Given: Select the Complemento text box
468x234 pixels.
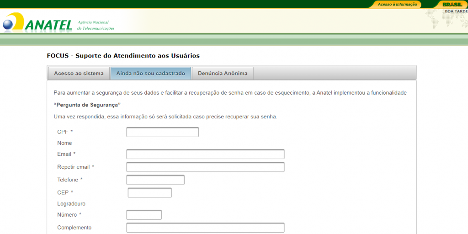Looking at the screenshot, I should [205, 228].
